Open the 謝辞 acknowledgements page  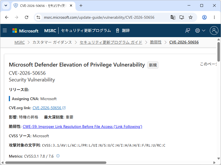click(x=123, y=31)
